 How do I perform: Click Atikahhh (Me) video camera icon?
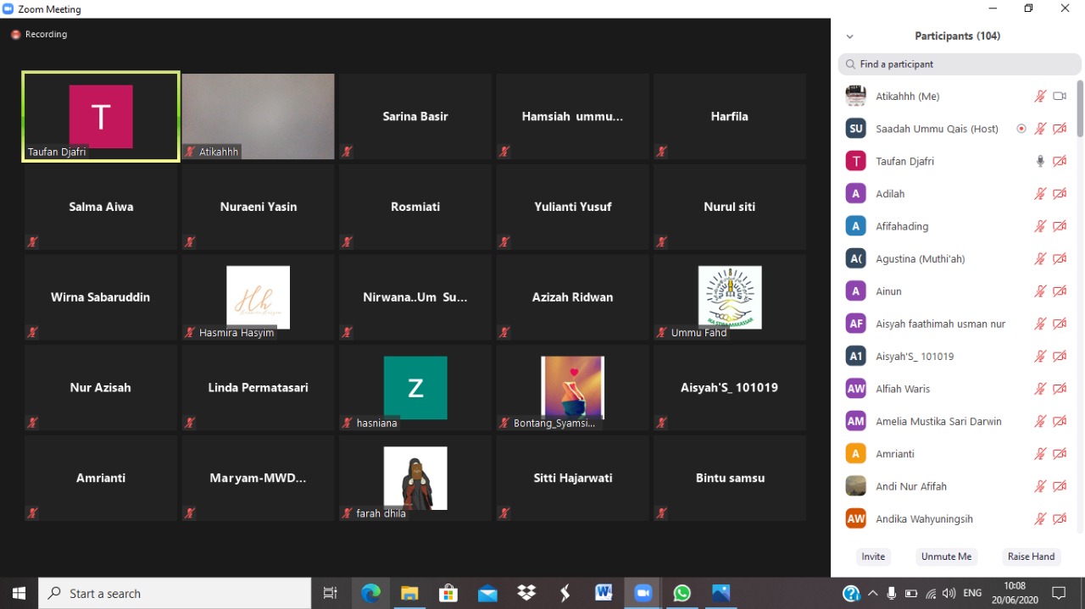(x=1060, y=97)
